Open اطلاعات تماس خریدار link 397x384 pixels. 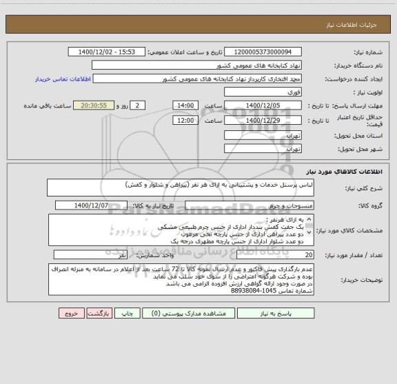[x=63, y=79]
